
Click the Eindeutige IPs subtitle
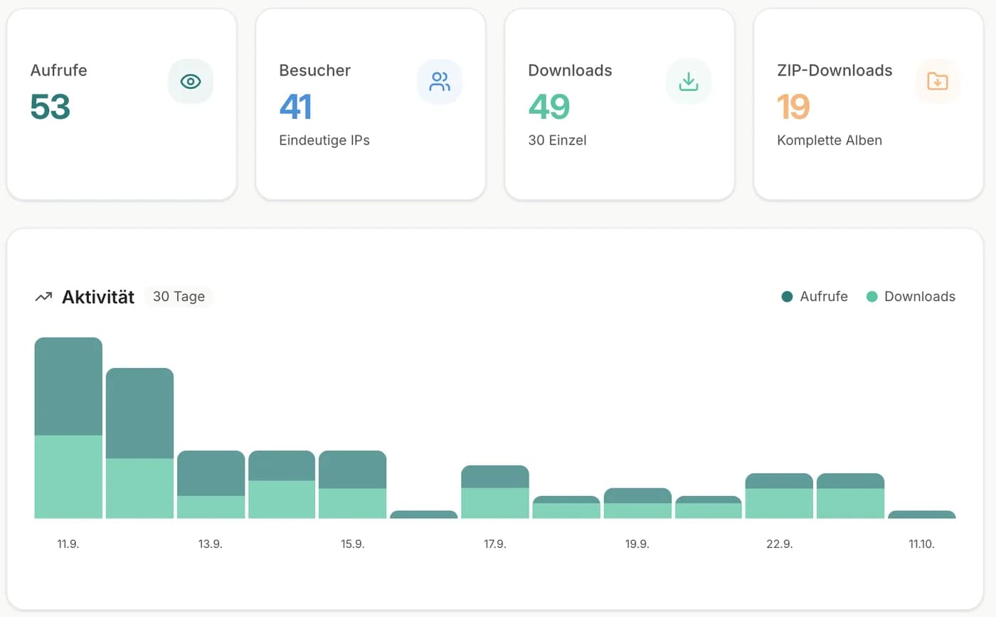pyautogui.click(x=324, y=140)
